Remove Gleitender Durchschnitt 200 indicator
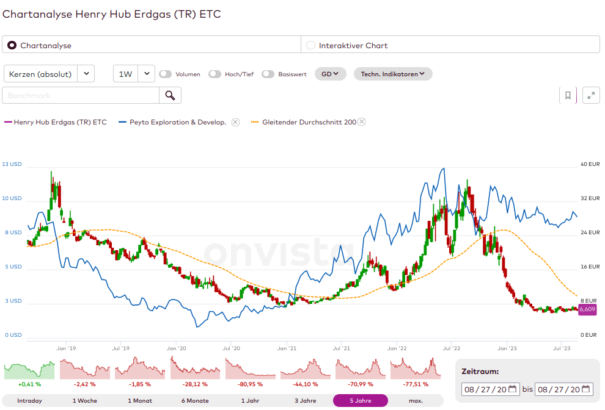This screenshot has width=605, height=410. (x=361, y=122)
